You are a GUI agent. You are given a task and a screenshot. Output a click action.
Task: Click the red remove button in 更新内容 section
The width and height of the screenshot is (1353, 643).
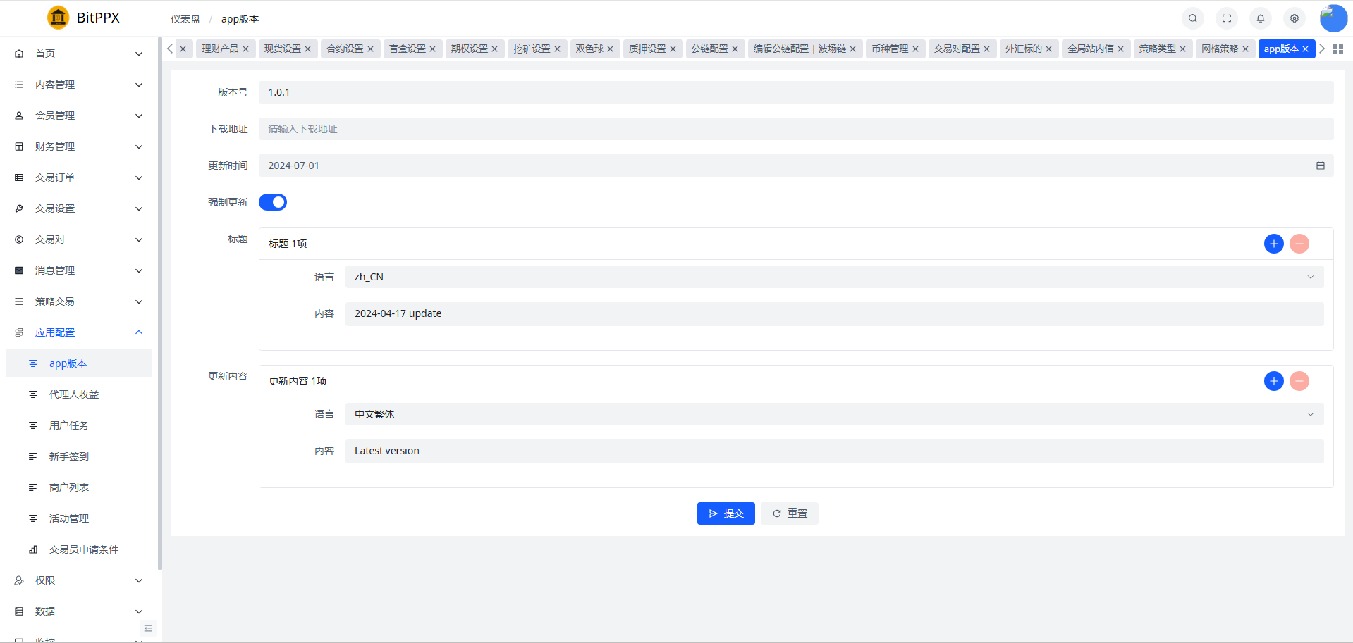(x=1299, y=381)
